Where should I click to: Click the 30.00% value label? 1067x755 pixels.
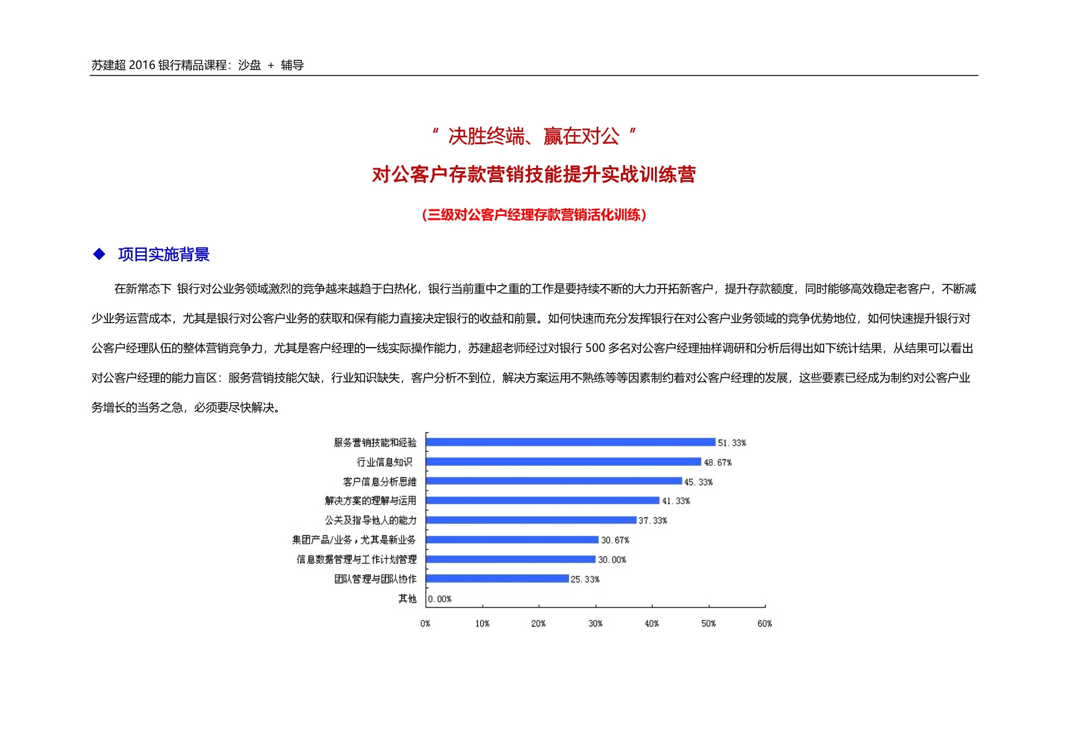612,560
